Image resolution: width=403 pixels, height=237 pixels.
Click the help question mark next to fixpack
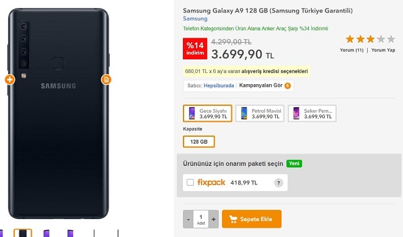point(278,183)
